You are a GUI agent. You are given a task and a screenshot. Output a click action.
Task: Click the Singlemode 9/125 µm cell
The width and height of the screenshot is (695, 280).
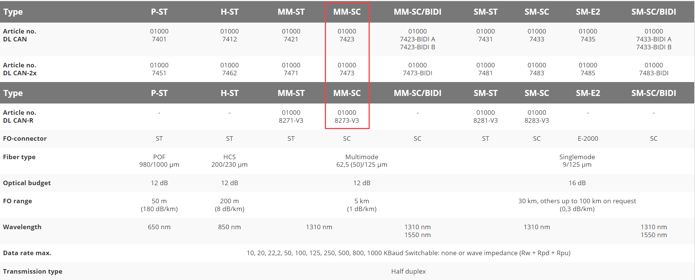pos(577,161)
